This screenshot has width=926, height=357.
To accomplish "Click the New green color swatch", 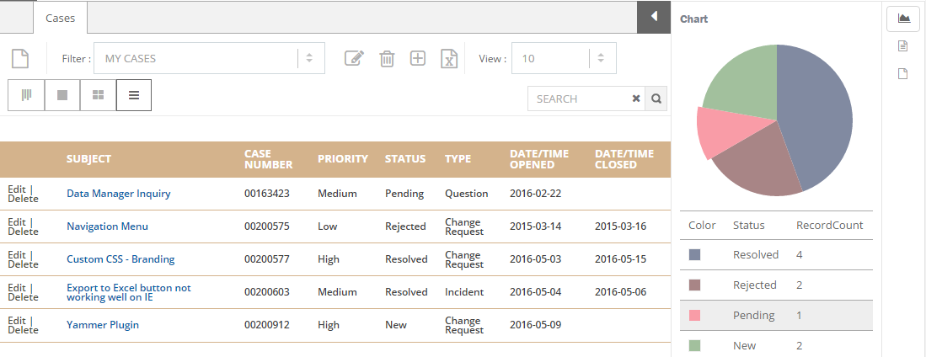I will coord(694,345).
